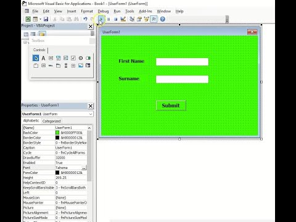
Task: Open Find with the binoculars icon
Action: click(x=76, y=19)
